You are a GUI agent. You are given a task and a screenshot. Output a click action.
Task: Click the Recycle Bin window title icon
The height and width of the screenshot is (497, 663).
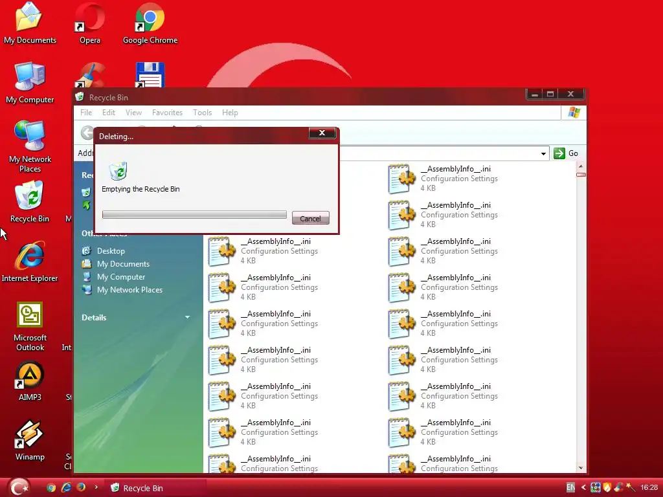(x=80, y=97)
